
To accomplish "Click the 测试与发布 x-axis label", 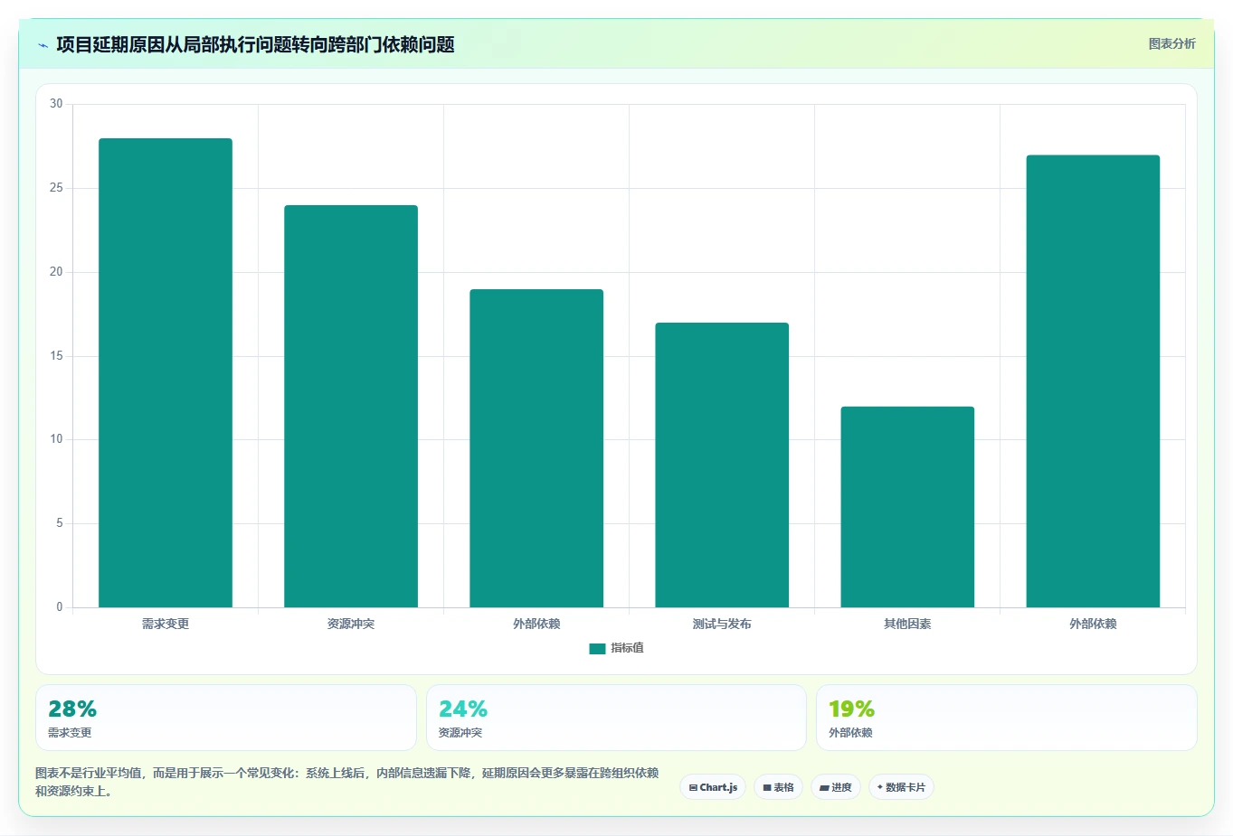I will (x=722, y=624).
